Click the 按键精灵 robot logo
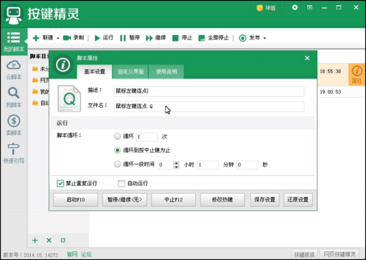The image size is (366, 260). (14, 14)
